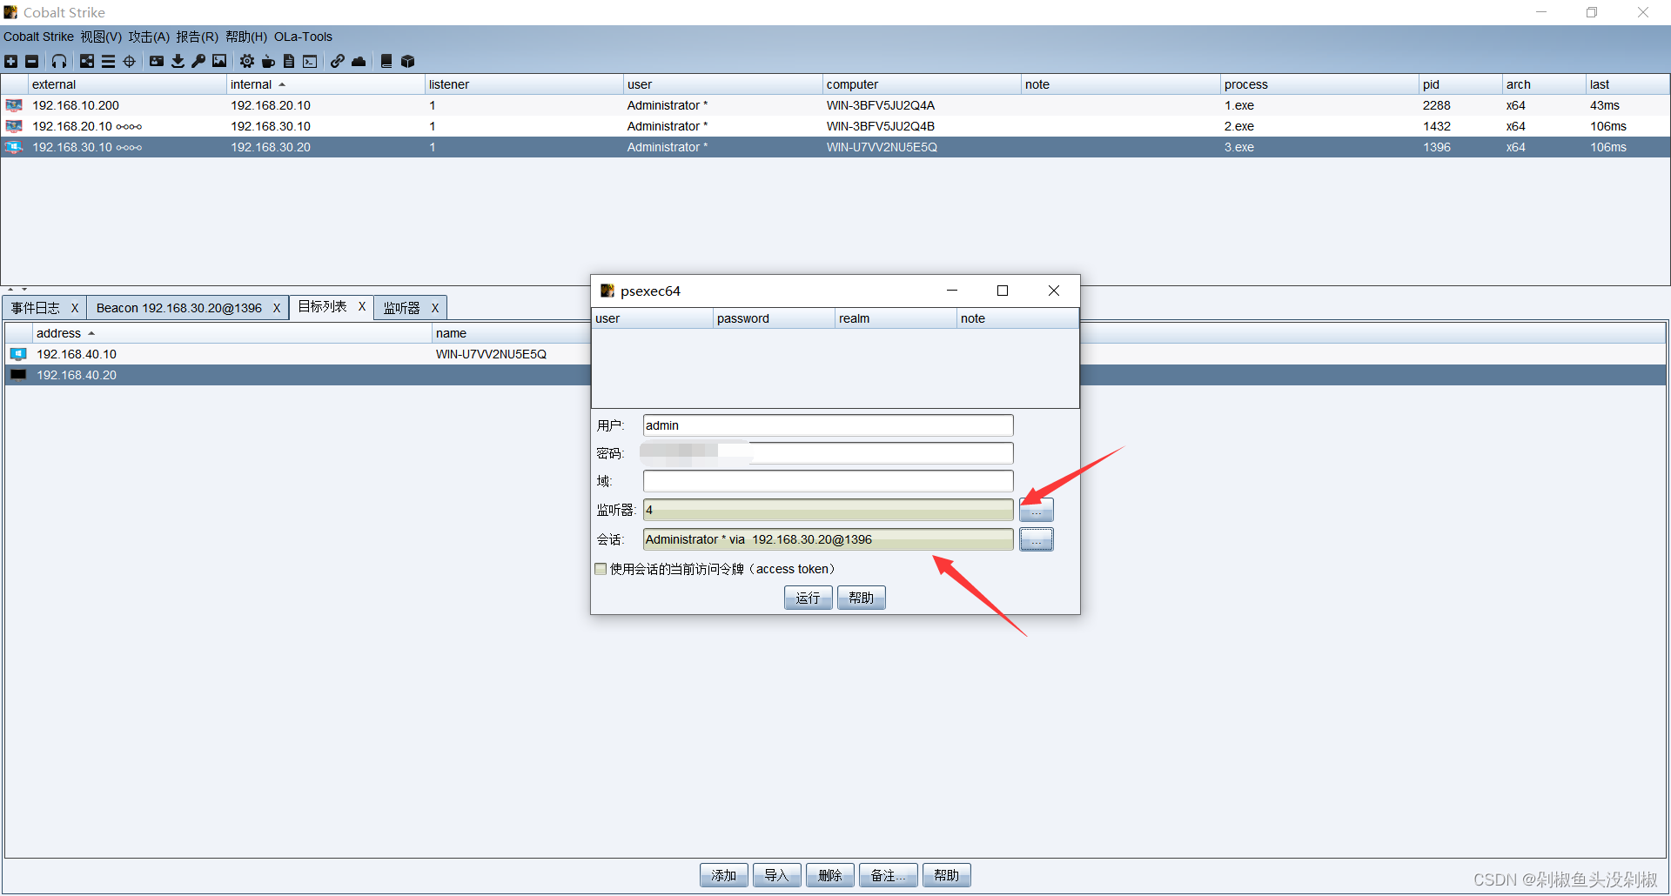Screen dimensions: 1671x896
Task: Click 运行 button in psexec64 dialog
Action: point(808,598)
